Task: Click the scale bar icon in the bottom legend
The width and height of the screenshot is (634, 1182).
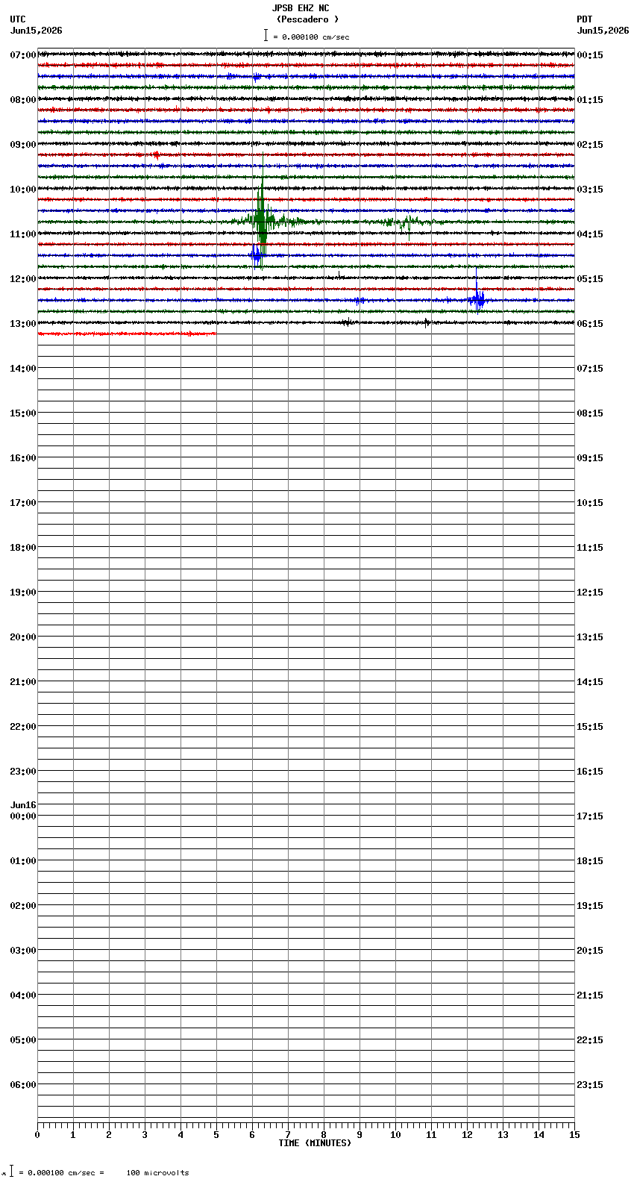Action: (x=11, y=1172)
